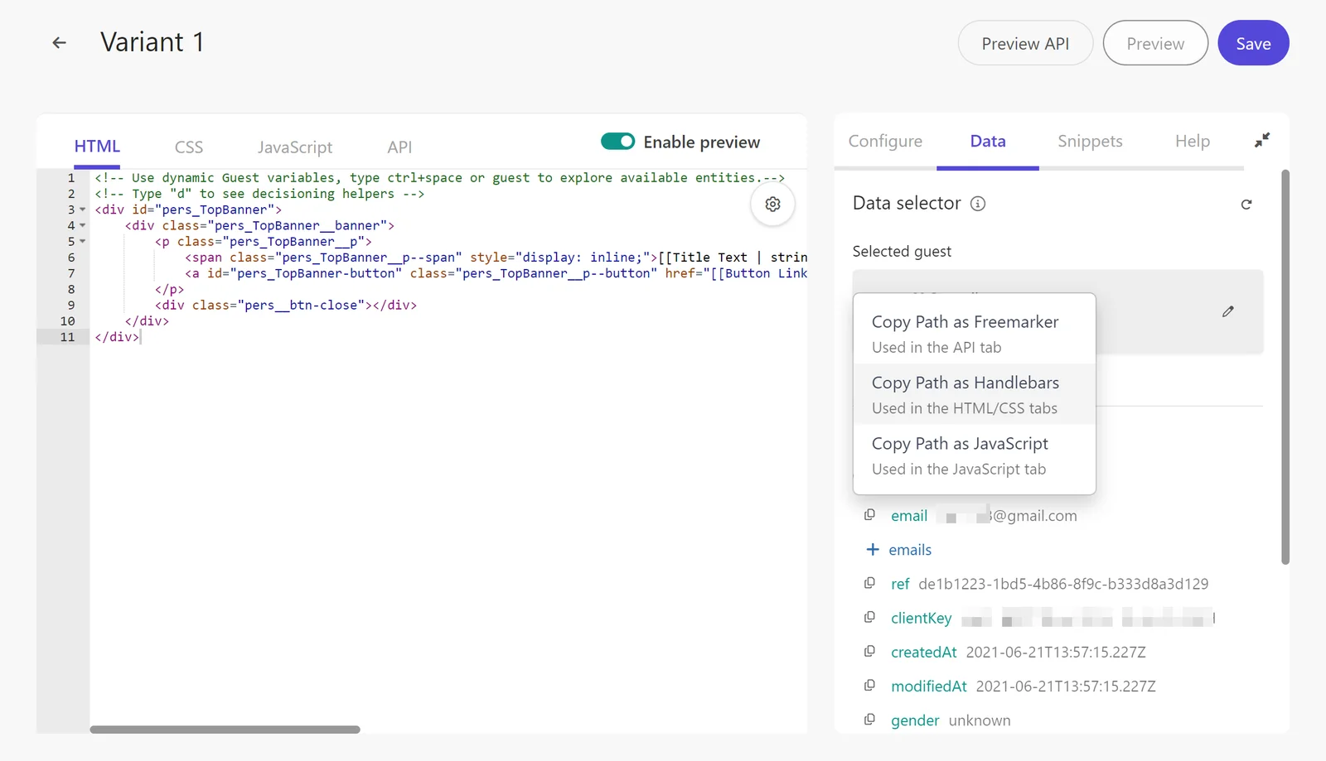Expand the emails node

pyautogui.click(x=872, y=549)
